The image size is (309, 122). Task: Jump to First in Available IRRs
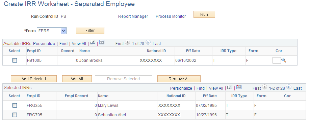pos(120,44)
